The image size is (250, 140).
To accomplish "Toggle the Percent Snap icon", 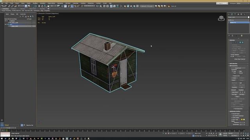I will [75, 6].
